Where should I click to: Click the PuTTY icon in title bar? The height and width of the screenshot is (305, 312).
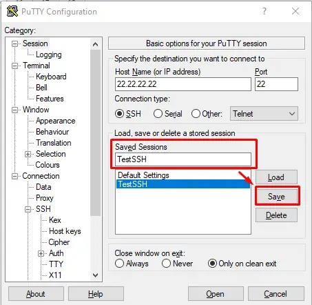coord(12,11)
